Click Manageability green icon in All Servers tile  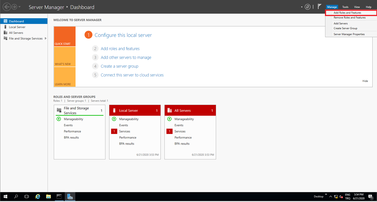[169, 119]
